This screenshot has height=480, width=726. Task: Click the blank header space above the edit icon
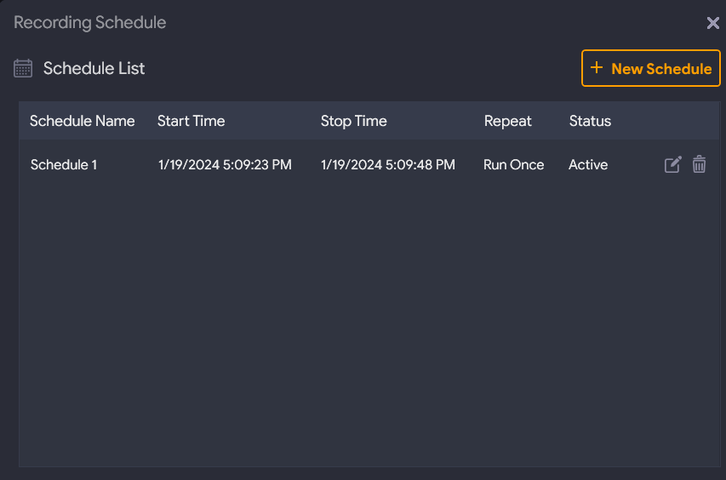coord(672,121)
